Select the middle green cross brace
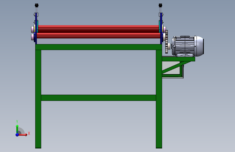Image resolution: width=235 pixels, height=152 pixels. [x=98, y=98]
